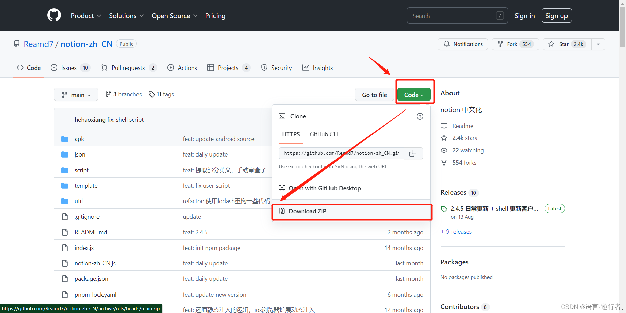Viewport: 626px width, 313px height.
Task: Click the branch icon beside 3 branches
Action: [108, 94]
